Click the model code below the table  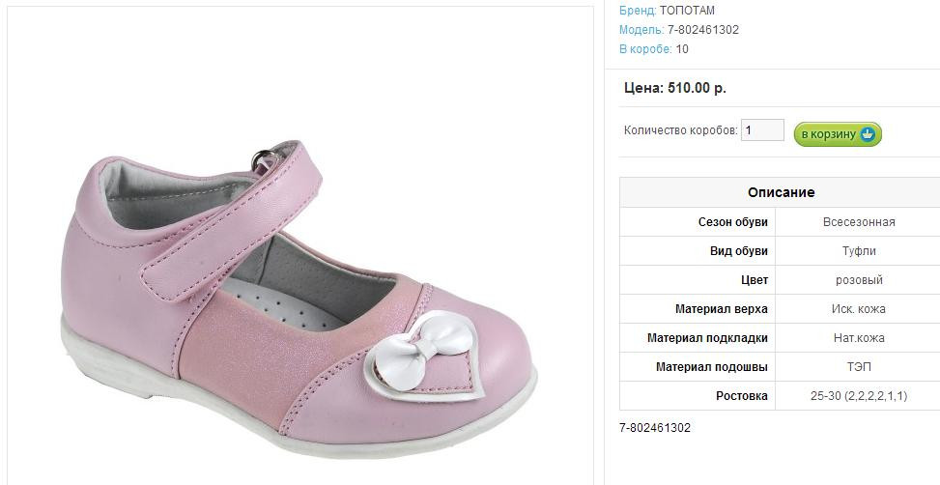pyautogui.click(x=655, y=428)
